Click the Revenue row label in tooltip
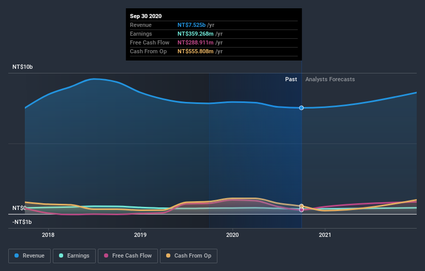 [x=141, y=25]
